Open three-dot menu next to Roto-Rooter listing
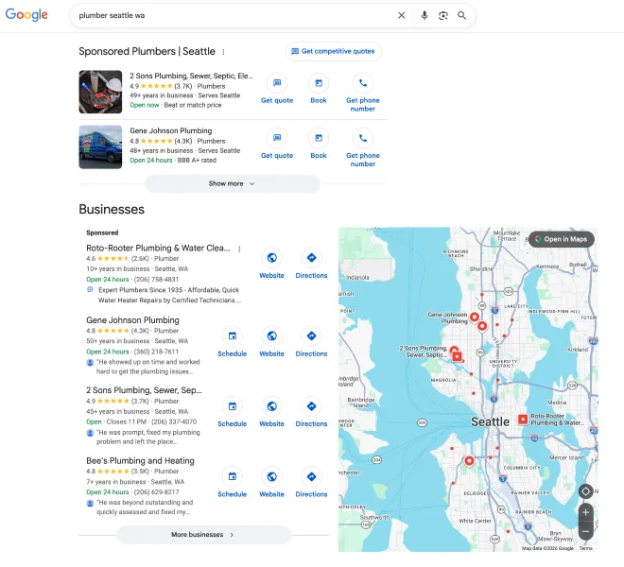 pyautogui.click(x=239, y=249)
